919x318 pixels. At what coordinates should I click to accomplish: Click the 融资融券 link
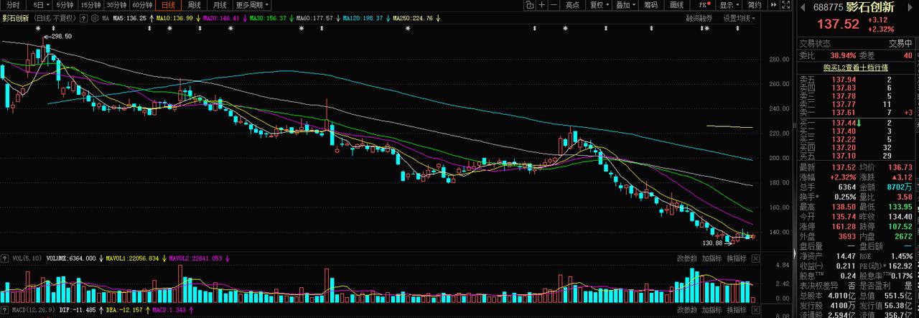point(699,19)
